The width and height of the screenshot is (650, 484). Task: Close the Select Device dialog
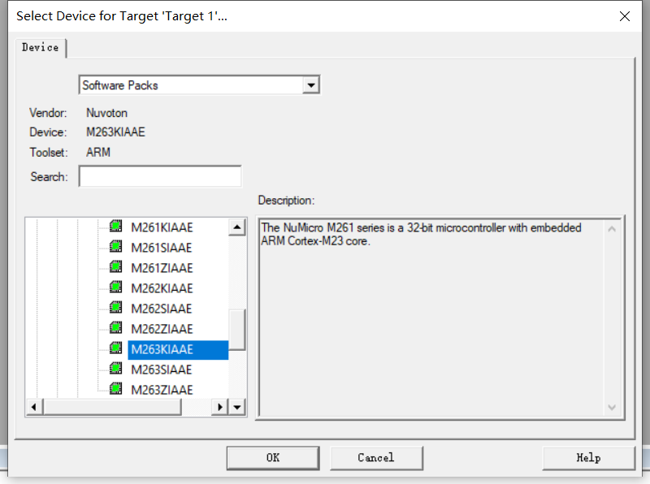point(624,16)
